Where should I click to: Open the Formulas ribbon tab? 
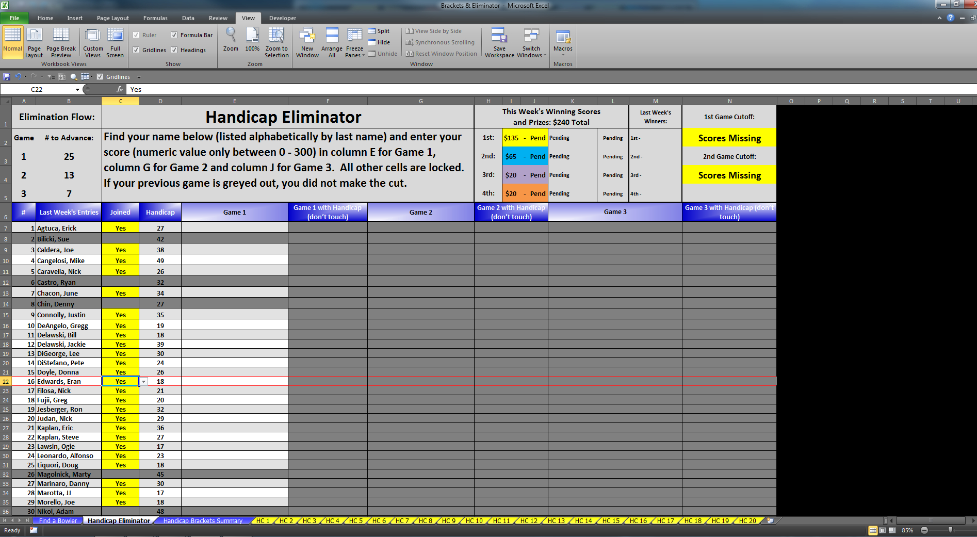tap(155, 18)
